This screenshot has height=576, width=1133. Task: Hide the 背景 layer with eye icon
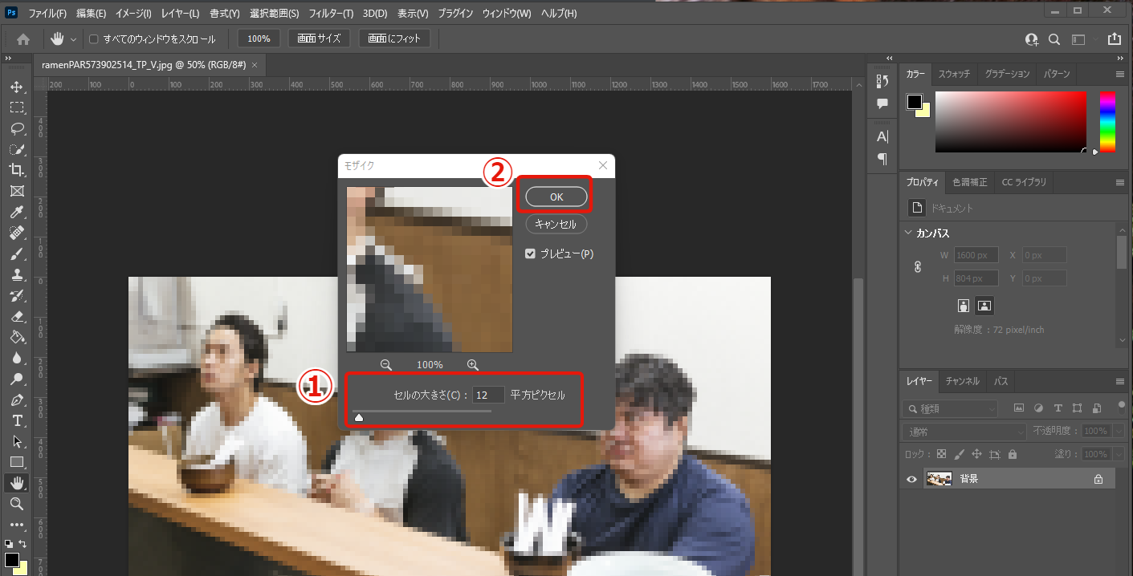tap(911, 479)
